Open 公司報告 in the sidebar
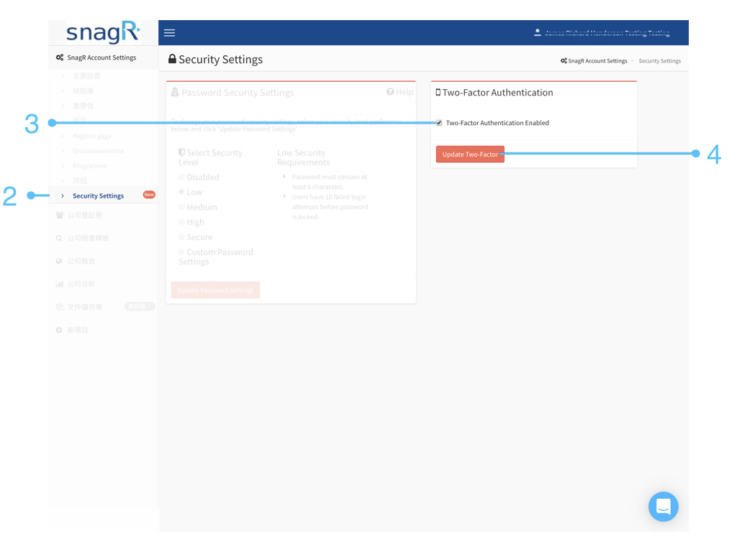 (81, 261)
